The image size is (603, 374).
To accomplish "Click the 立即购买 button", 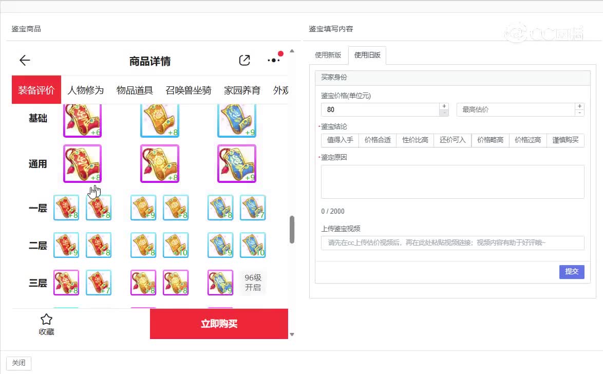I will tap(219, 324).
